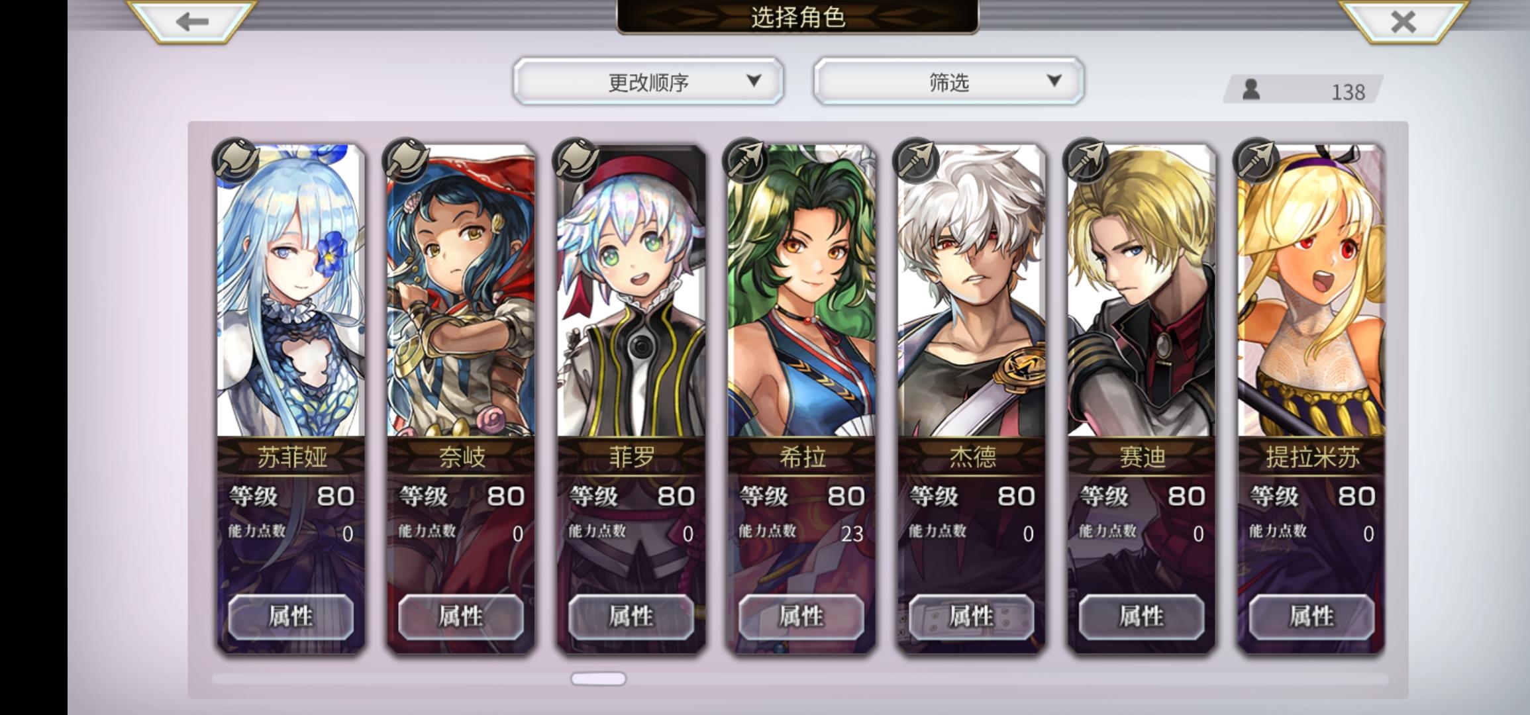Tap the back arrow icon
This screenshot has height=715, width=1530.
[x=192, y=22]
